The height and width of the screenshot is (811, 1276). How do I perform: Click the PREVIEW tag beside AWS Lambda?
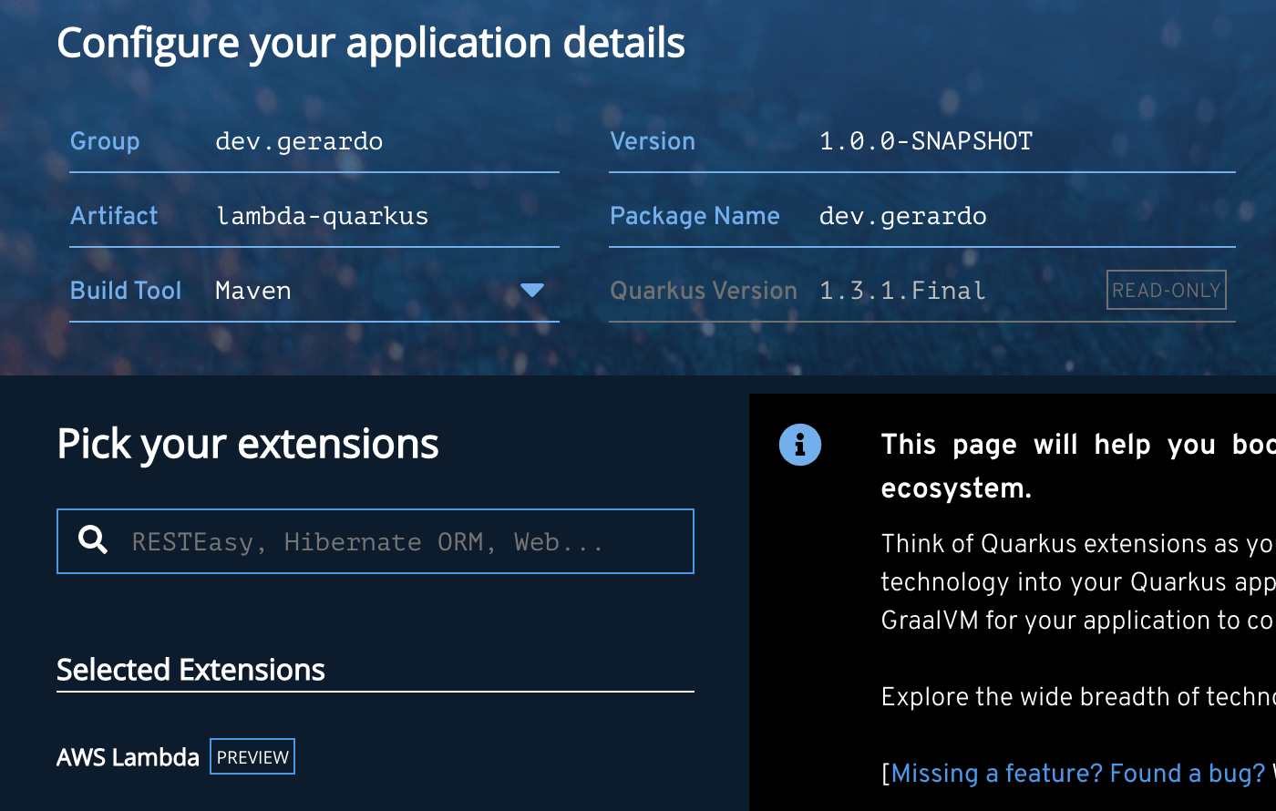pyautogui.click(x=252, y=757)
